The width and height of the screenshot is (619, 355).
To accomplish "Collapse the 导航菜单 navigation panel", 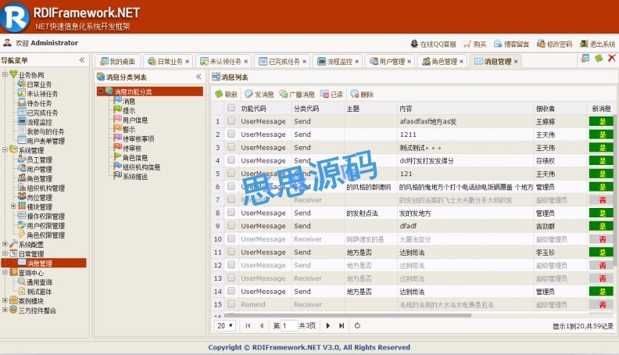I will point(82,60).
